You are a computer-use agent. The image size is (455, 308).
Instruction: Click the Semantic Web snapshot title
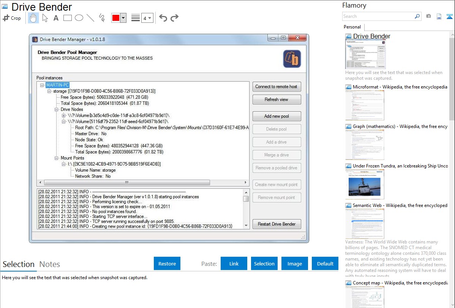400,205
